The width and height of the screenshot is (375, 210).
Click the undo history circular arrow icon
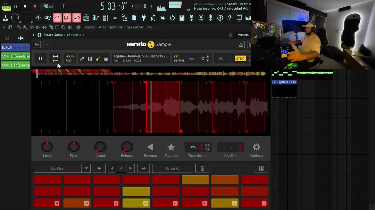(x=172, y=18)
